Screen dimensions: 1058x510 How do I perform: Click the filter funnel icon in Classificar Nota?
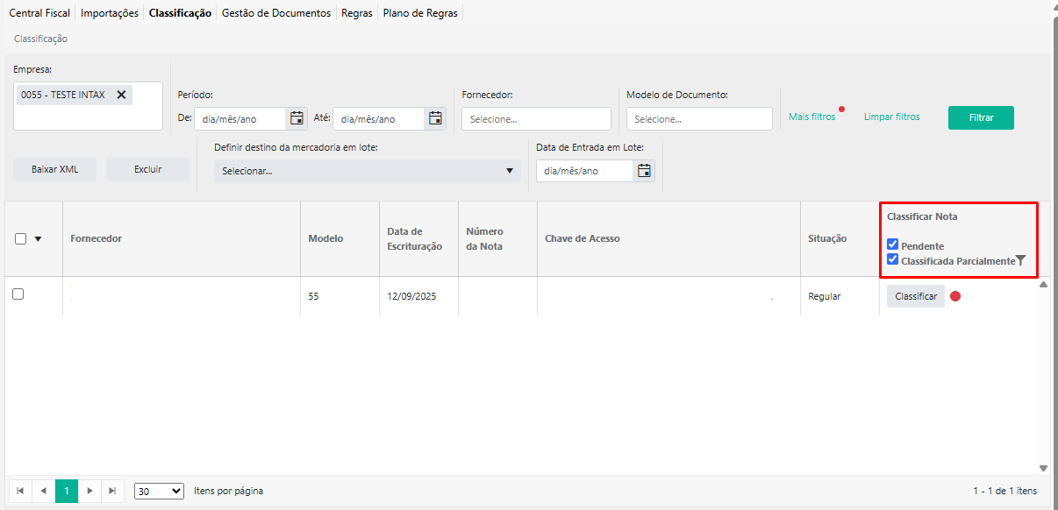click(x=1020, y=260)
